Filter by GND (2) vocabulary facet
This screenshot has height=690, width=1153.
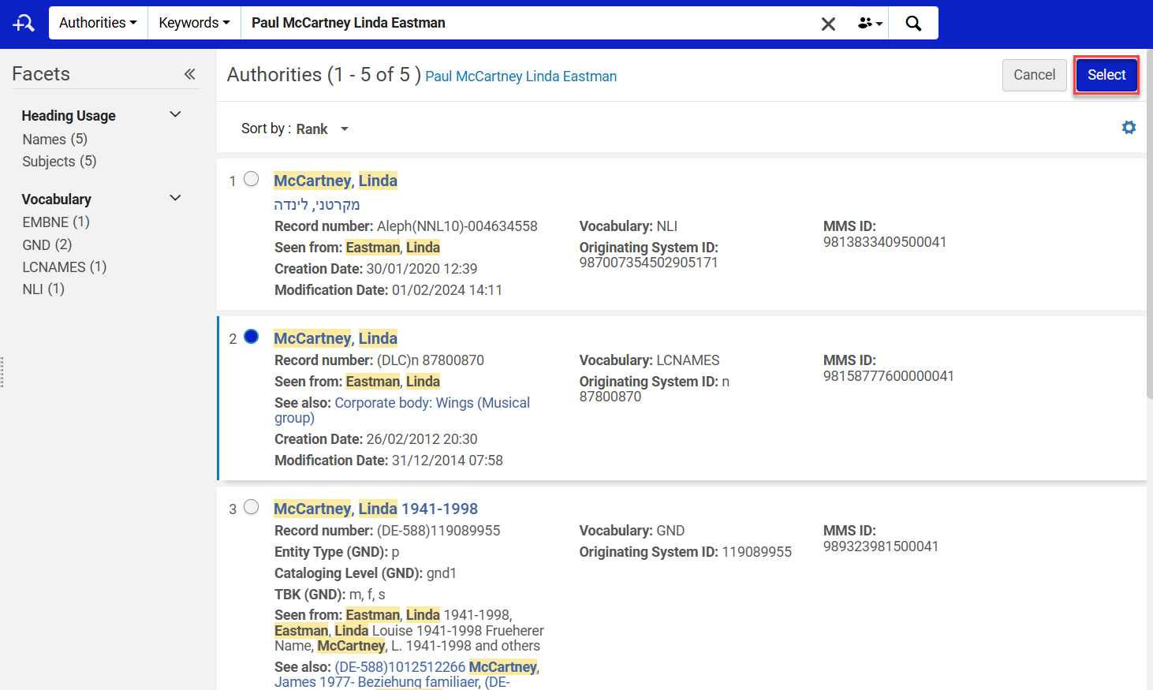(47, 244)
